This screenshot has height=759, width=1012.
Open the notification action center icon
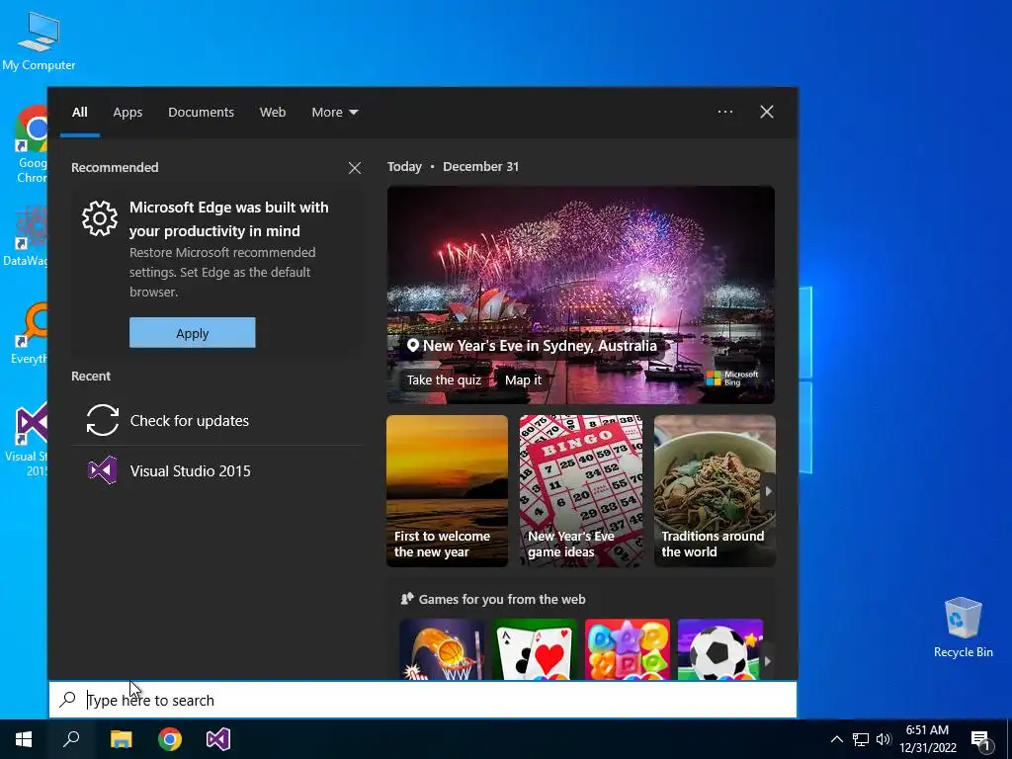pos(979,739)
